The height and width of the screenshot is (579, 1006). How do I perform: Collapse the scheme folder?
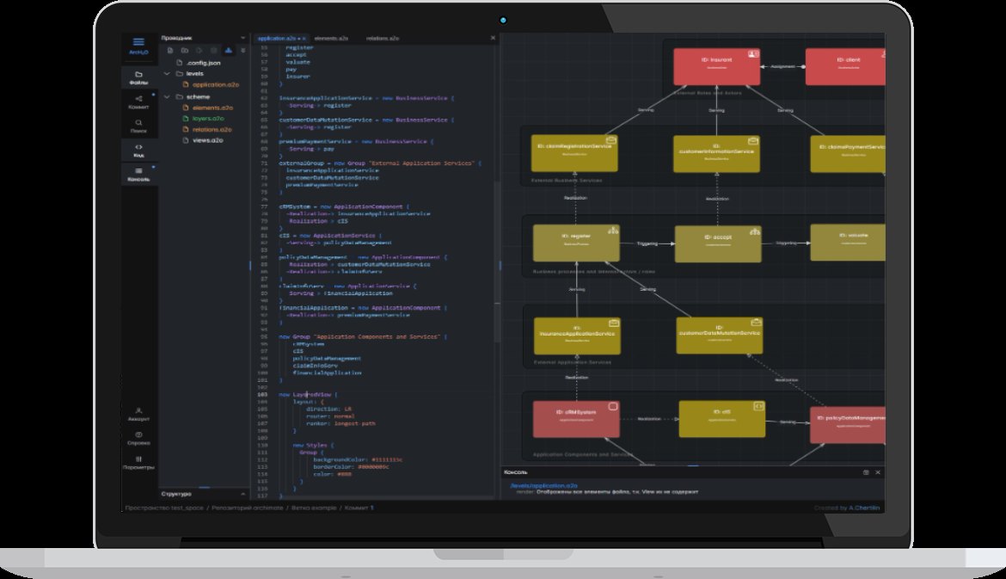tap(168, 97)
